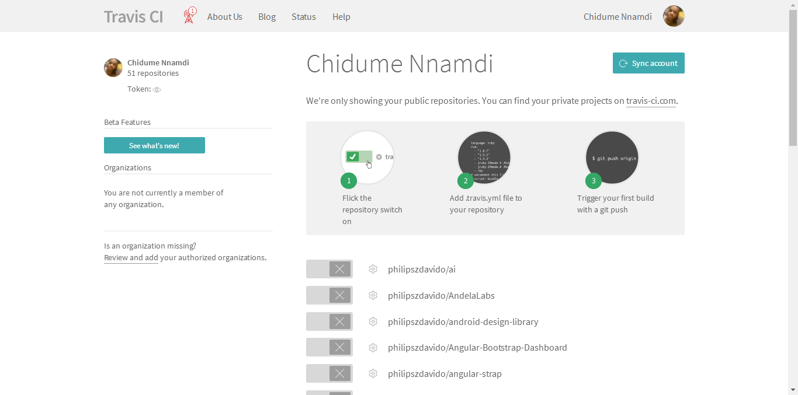
Task: Toggle the Angular-Bootstrap-Dashboard repository switch
Action: 329,347
